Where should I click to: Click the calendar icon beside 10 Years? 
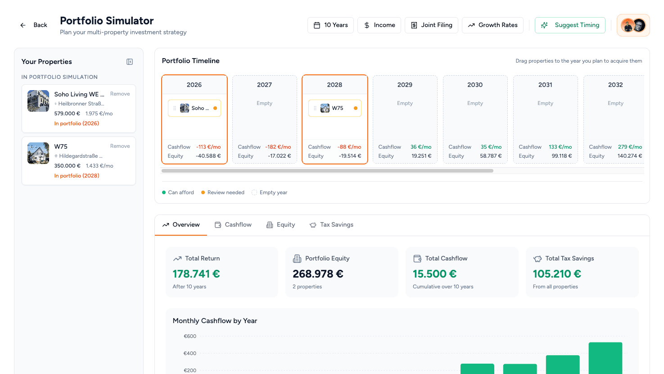point(317,25)
